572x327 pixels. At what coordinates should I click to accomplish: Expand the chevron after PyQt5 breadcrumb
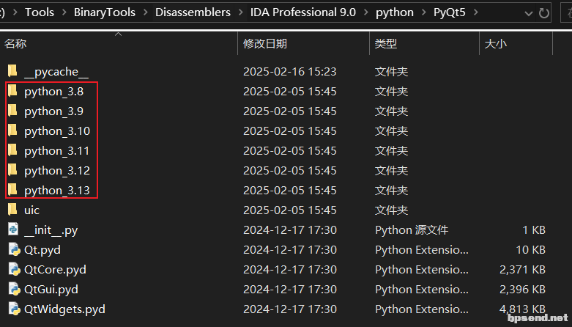[476, 12]
